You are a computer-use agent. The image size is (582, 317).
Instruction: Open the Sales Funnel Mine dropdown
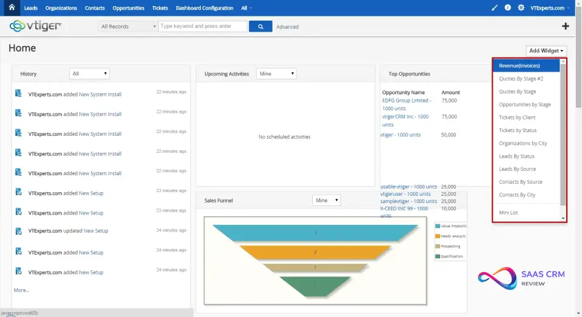point(326,200)
